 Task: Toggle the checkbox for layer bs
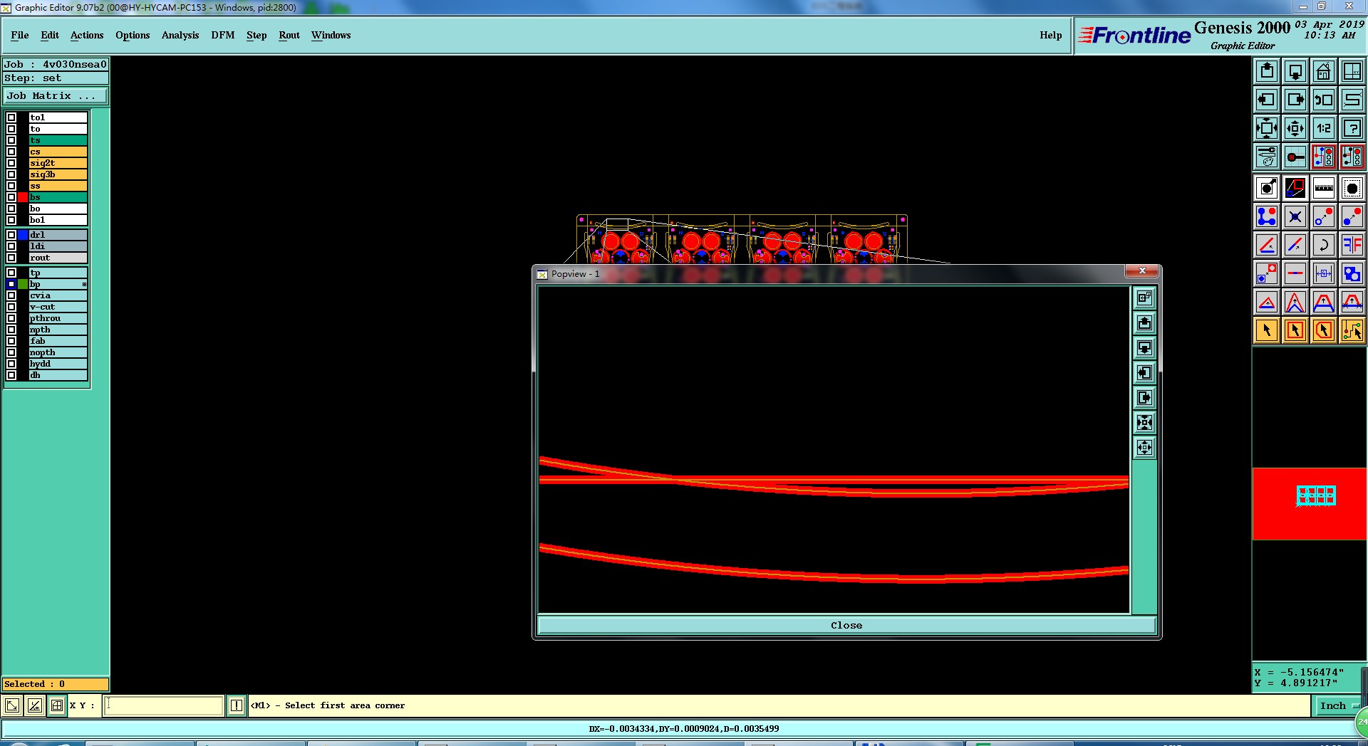click(x=11, y=197)
